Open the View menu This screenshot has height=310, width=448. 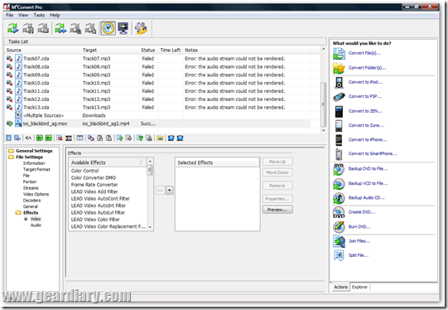[x=23, y=15]
